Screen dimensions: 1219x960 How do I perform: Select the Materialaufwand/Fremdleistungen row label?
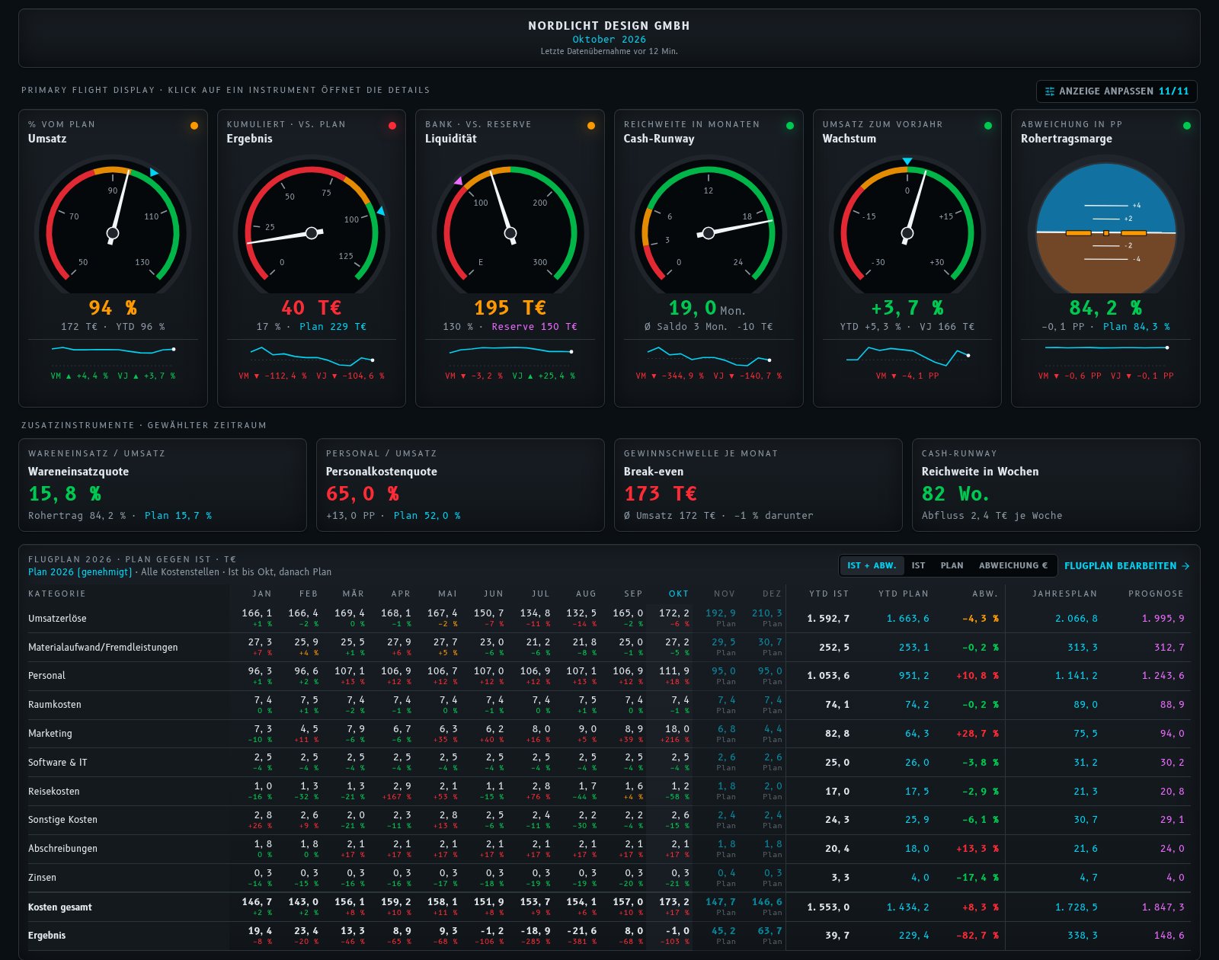click(103, 648)
